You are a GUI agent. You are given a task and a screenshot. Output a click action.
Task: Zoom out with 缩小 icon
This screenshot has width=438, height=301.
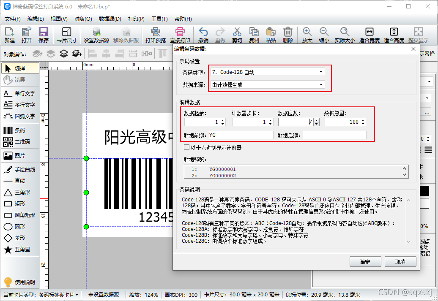(x=324, y=35)
